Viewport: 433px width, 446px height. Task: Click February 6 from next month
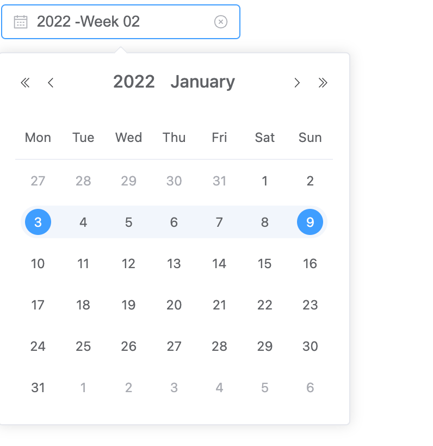tap(310, 387)
